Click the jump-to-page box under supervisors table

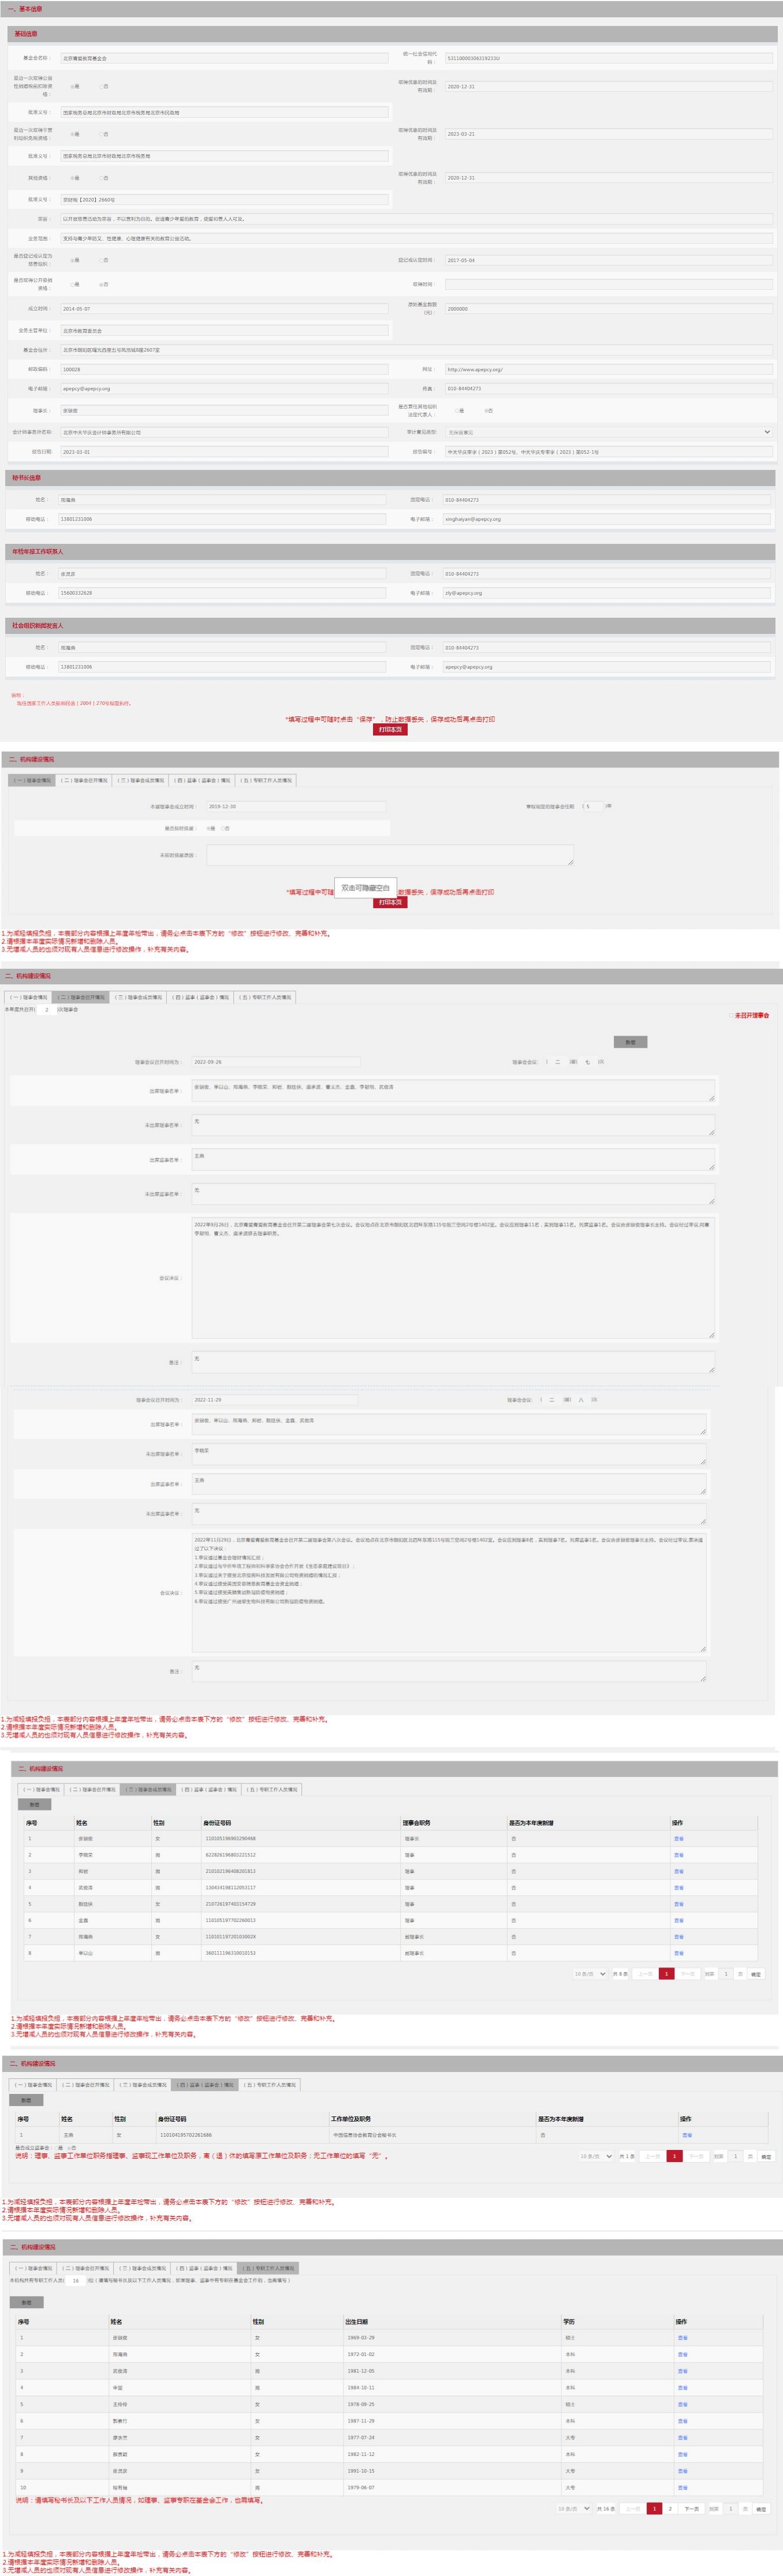pos(736,2156)
